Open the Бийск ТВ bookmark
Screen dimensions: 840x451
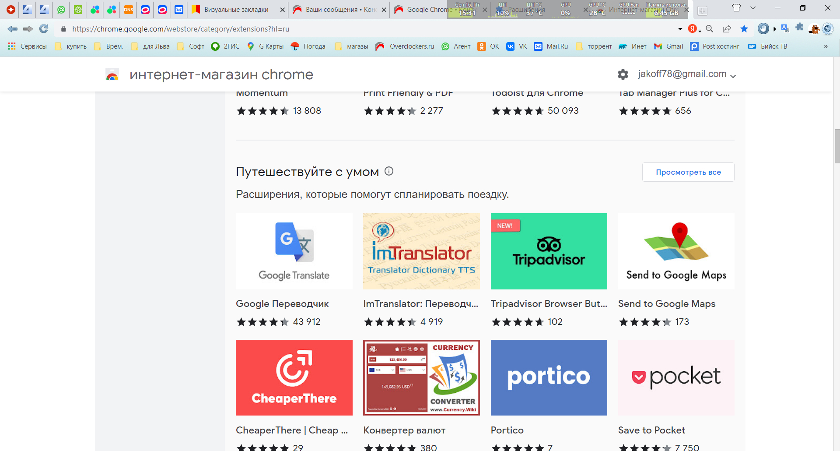pos(768,46)
